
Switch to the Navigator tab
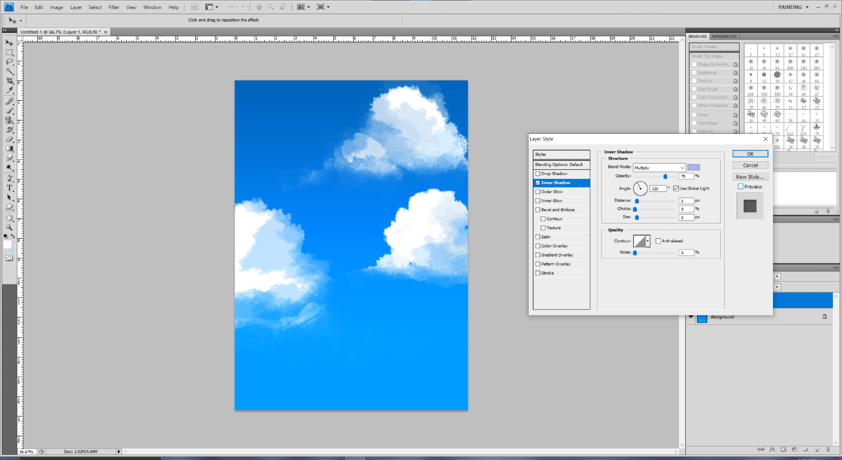click(724, 36)
